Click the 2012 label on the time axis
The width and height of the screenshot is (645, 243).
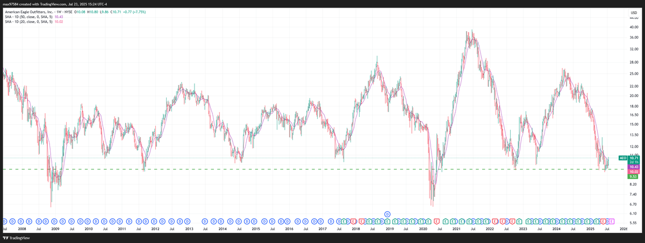(155, 229)
